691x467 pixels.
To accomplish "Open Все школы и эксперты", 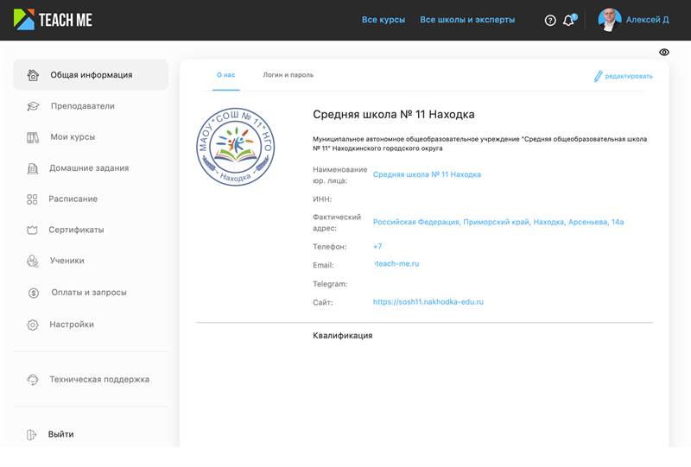I will point(466,20).
